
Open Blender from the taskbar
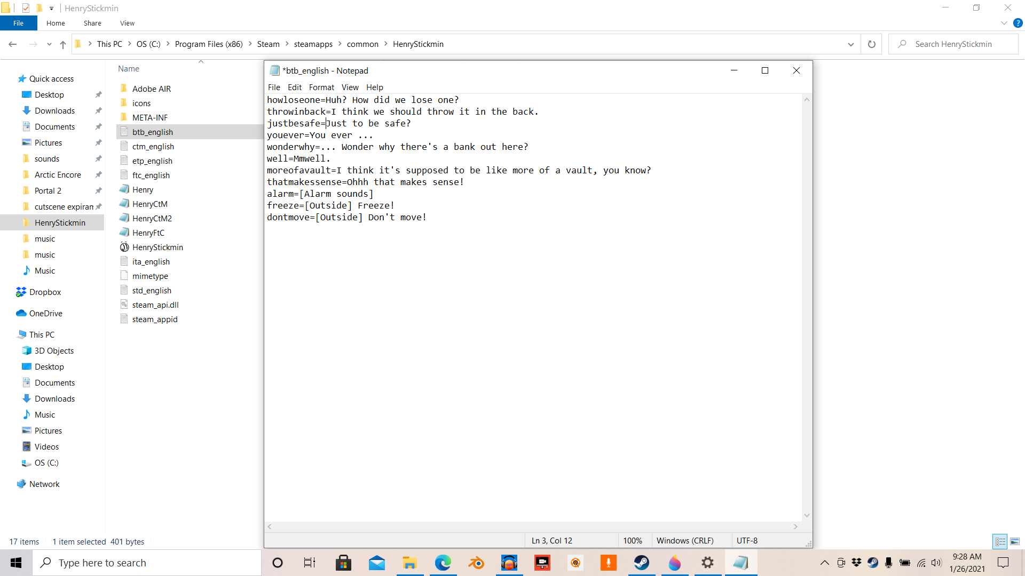(x=476, y=563)
